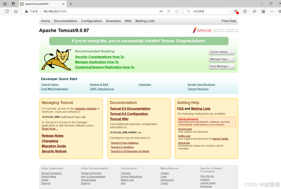The image size is (281, 189).
Task: Open mod_jk Documentation footer link
Action: click(x=93, y=177)
